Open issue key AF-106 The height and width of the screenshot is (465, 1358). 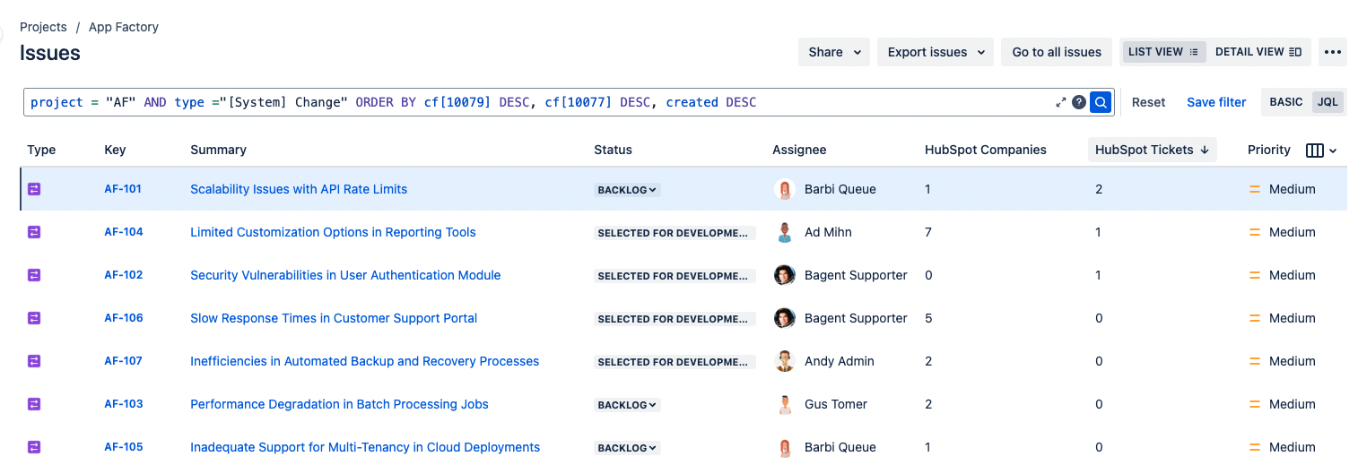pyautogui.click(x=124, y=318)
